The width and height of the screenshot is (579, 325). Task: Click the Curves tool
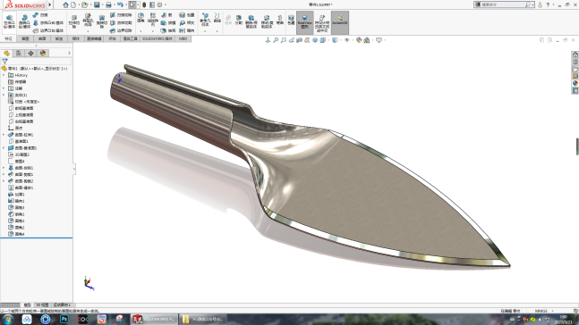click(217, 18)
